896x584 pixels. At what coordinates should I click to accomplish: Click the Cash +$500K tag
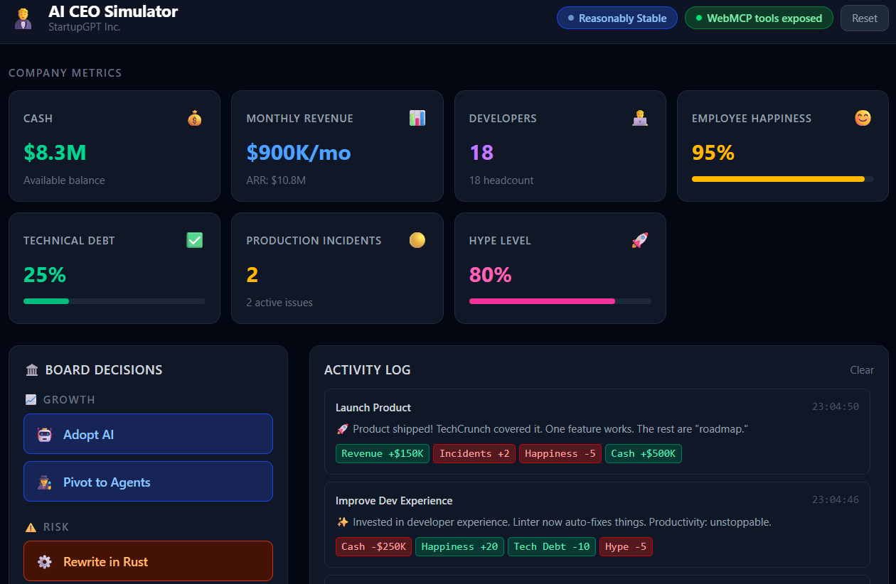[x=644, y=453]
